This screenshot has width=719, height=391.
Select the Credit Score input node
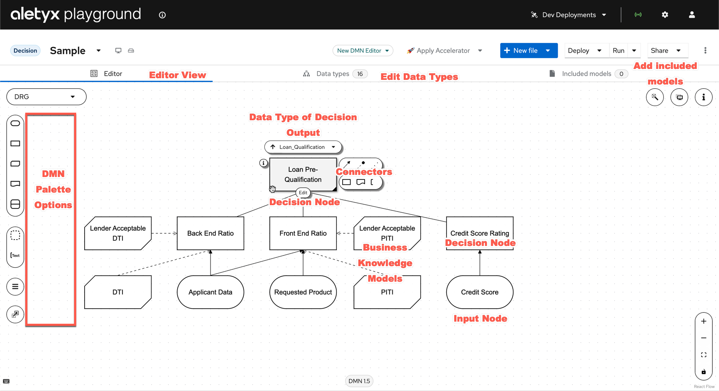(x=479, y=292)
